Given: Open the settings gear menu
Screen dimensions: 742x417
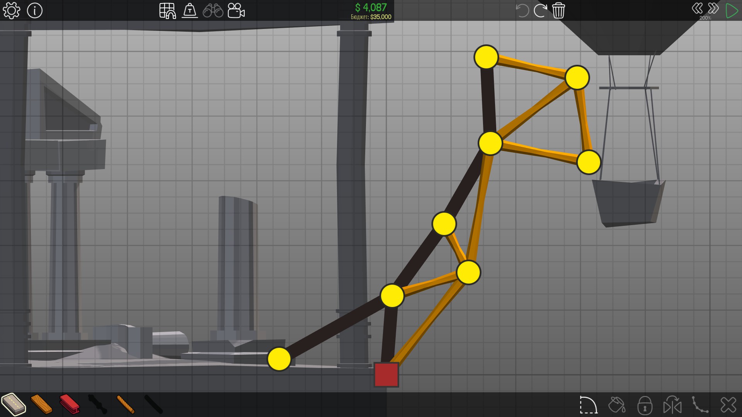Looking at the screenshot, I should tap(11, 10).
